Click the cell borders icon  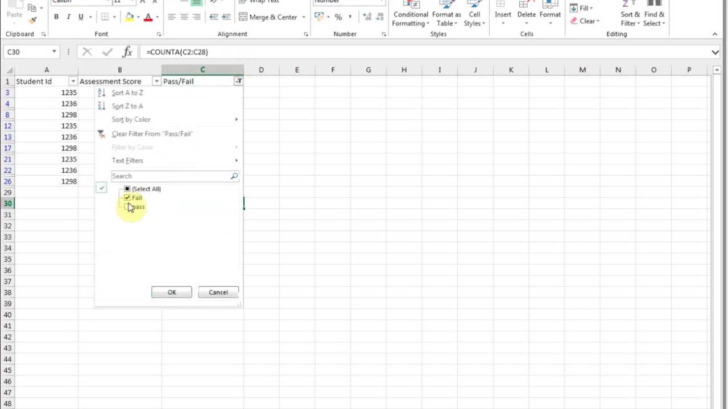tap(106, 17)
